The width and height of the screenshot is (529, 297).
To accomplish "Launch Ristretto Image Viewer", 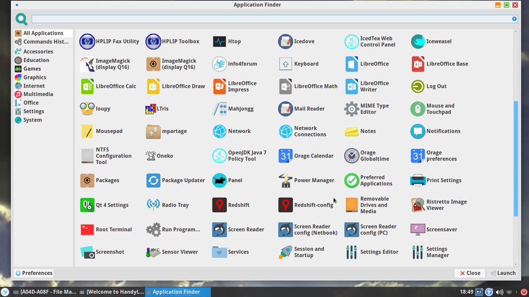I will click(418, 205).
